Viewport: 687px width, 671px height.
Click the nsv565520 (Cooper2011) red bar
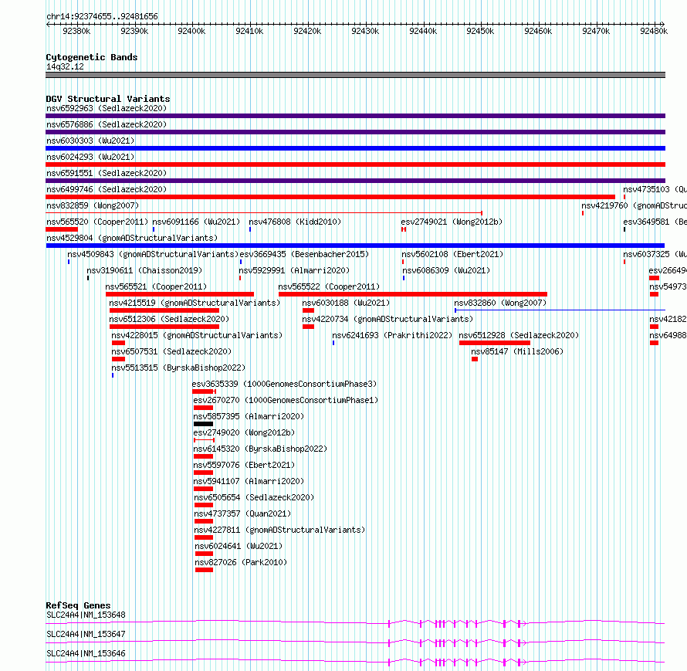(62, 229)
